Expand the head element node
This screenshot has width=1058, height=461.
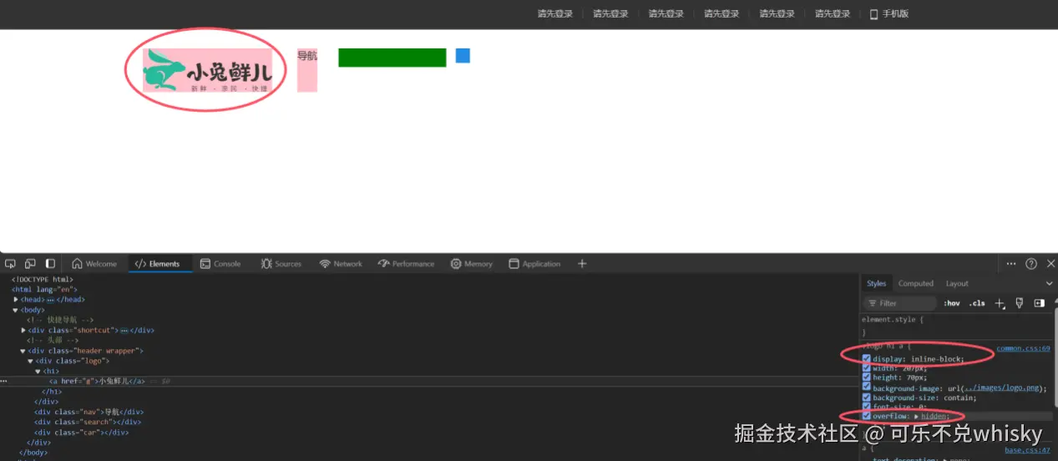[x=16, y=300]
